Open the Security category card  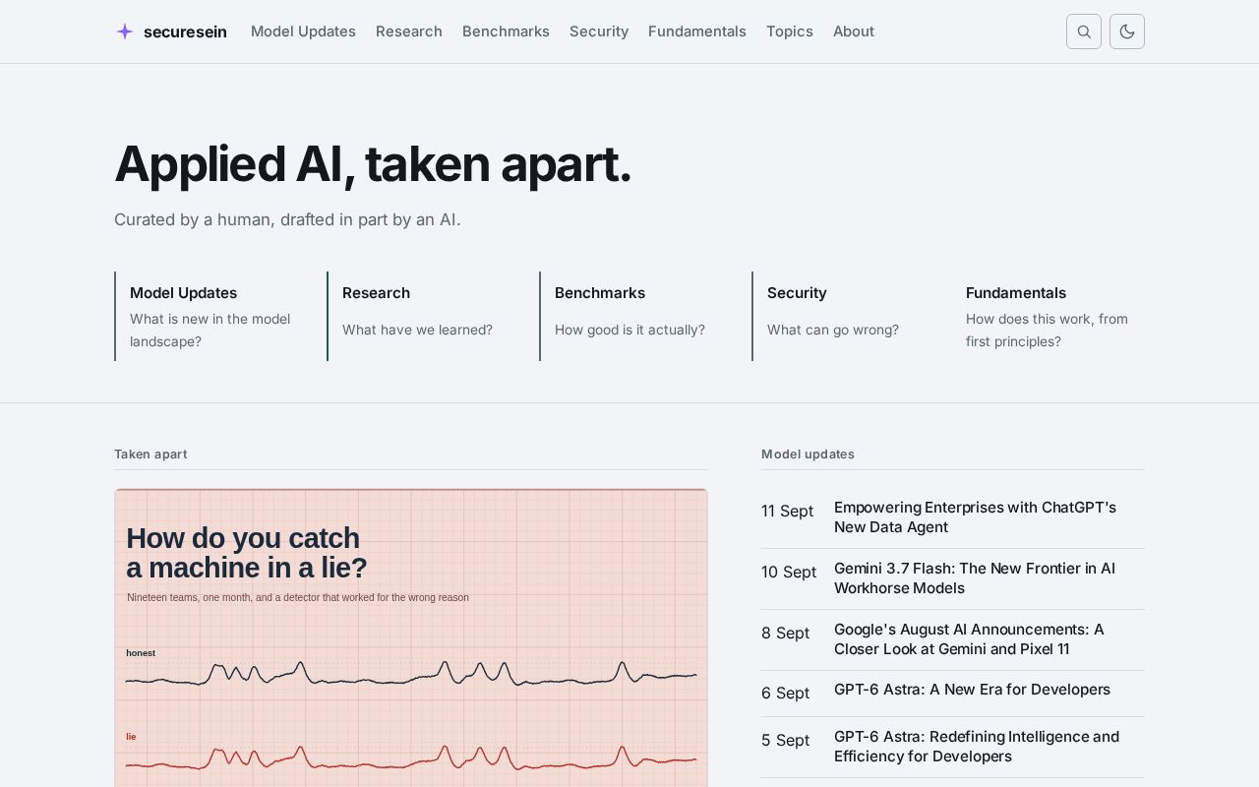(x=850, y=316)
